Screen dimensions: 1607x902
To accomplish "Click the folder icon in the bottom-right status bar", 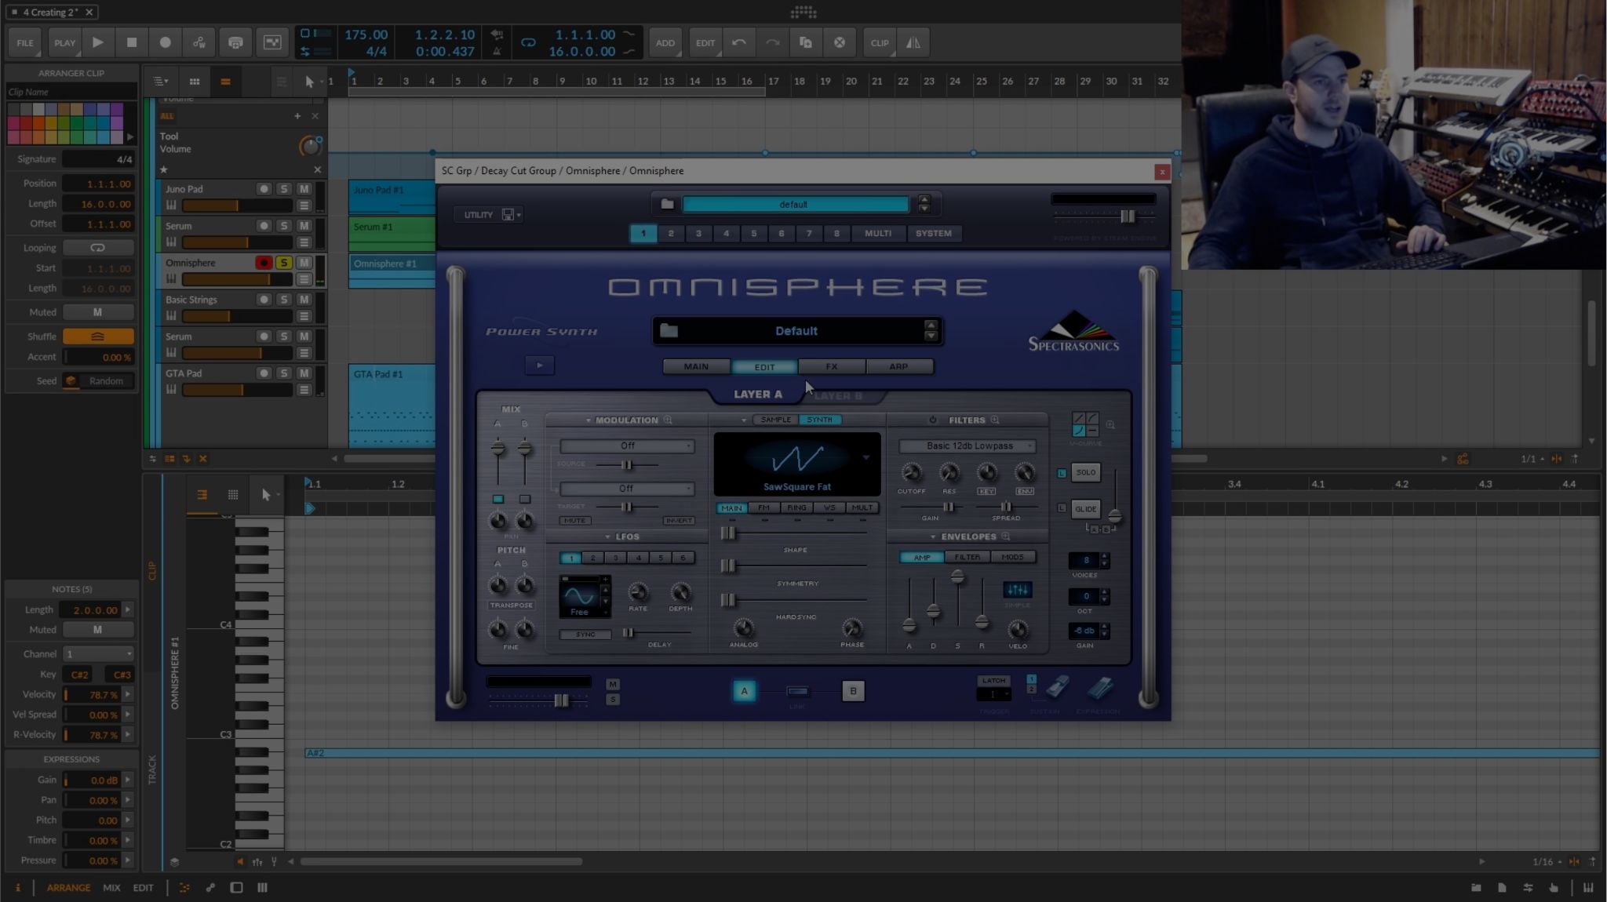I will click(x=1476, y=888).
